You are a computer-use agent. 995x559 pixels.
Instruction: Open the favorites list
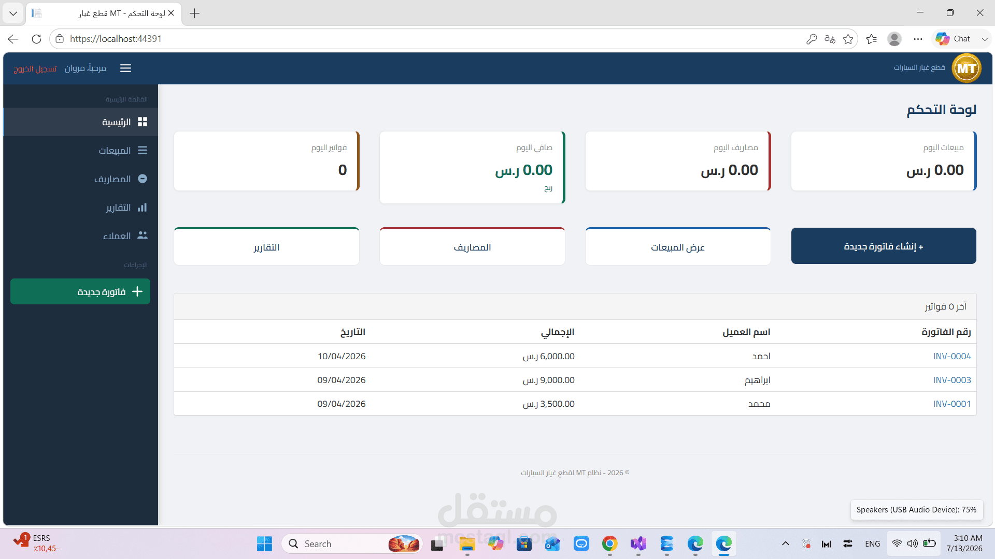tap(871, 39)
